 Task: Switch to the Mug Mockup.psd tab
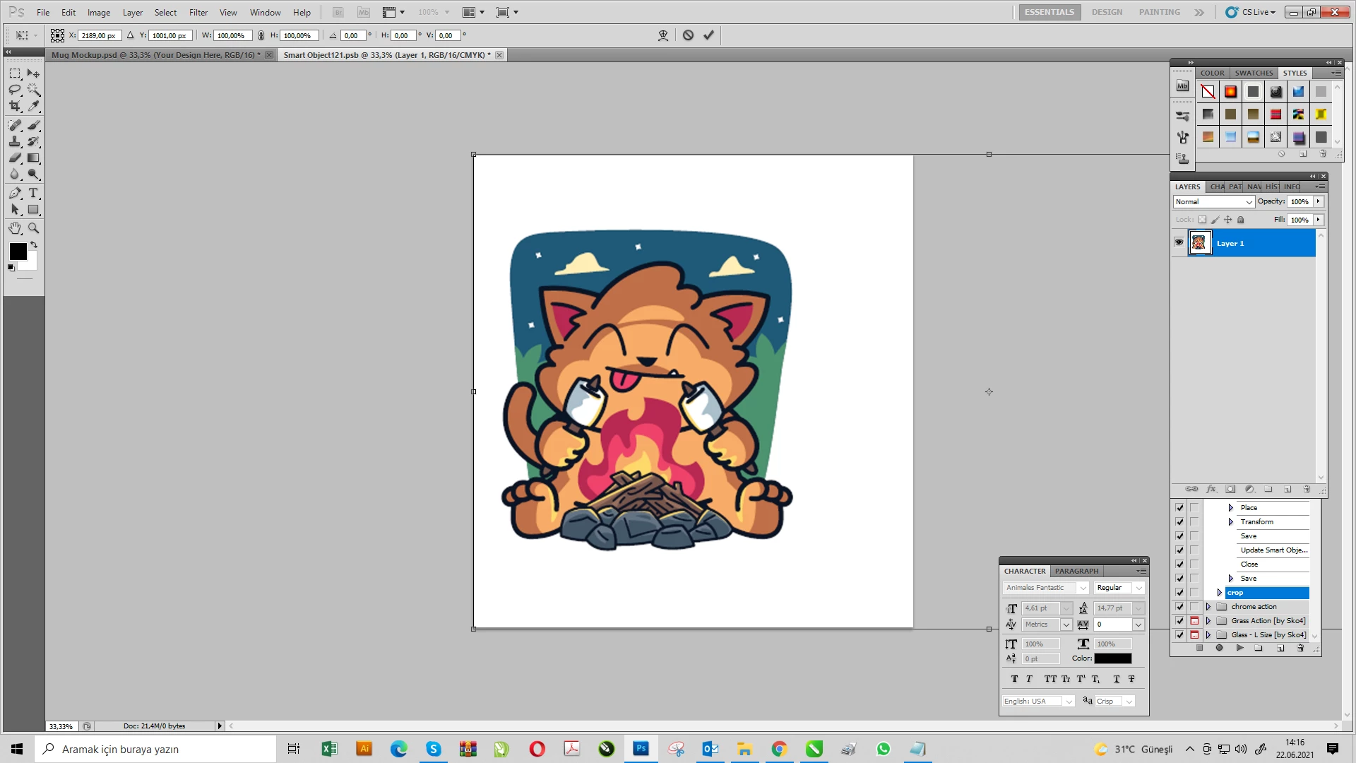[x=155, y=55]
